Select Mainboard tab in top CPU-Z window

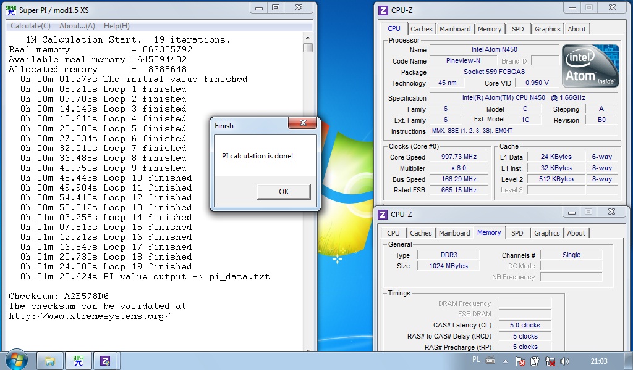[455, 29]
